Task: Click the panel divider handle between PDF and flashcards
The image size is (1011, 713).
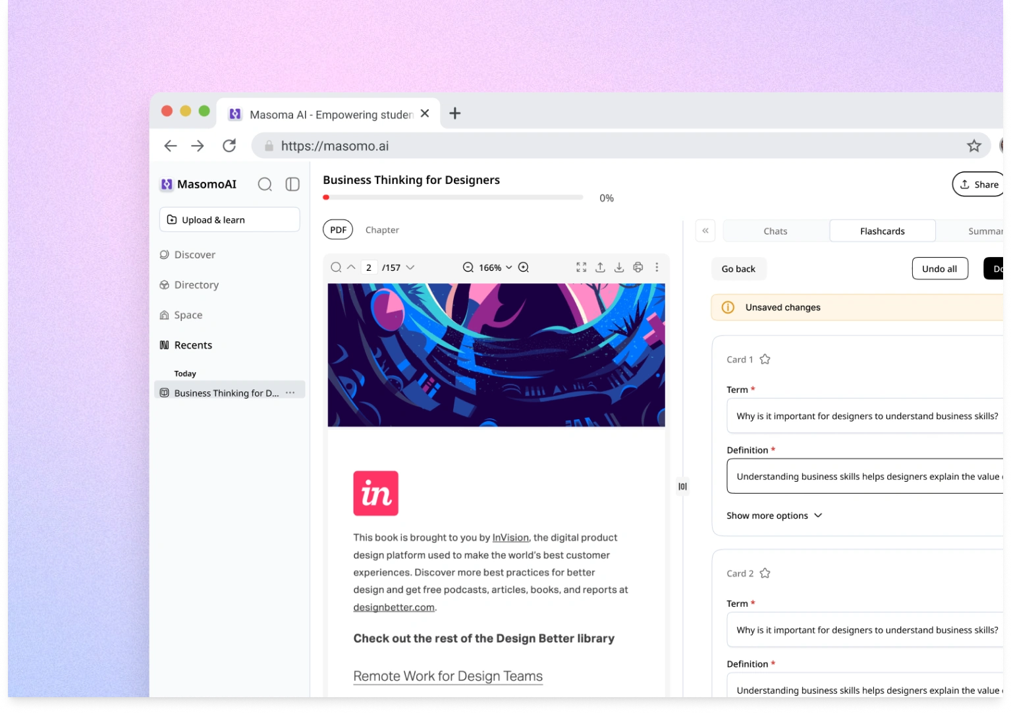Action: coord(683,487)
